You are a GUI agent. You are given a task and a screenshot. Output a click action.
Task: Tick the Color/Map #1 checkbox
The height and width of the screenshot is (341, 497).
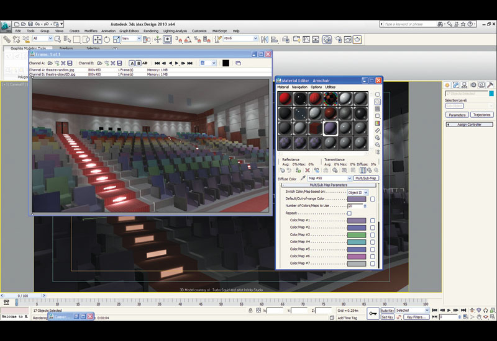(x=373, y=221)
